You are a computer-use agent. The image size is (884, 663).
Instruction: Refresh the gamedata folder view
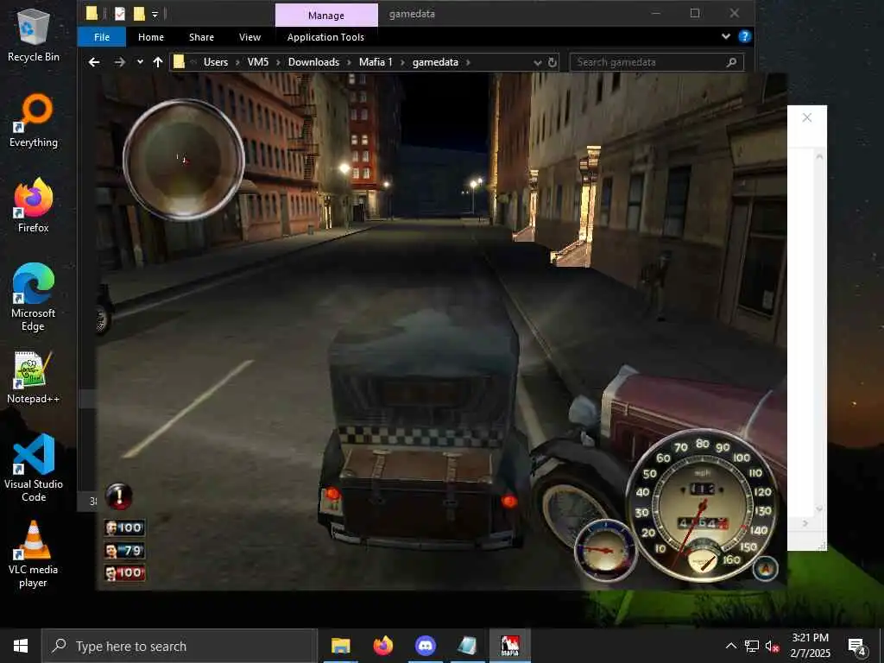tap(552, 62)
